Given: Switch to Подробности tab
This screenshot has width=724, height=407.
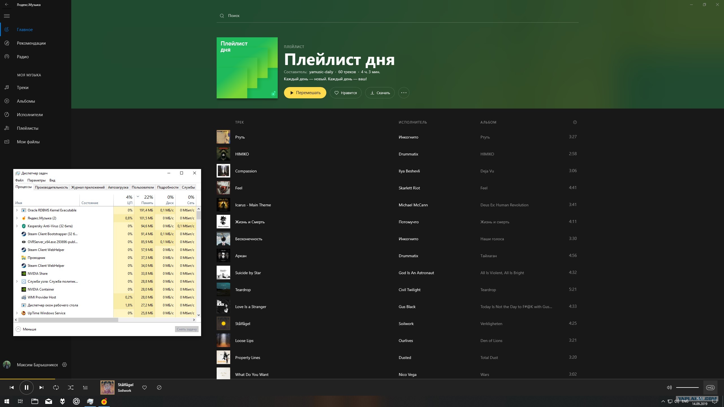Looking at the screenshot, I should click(168, 187).
